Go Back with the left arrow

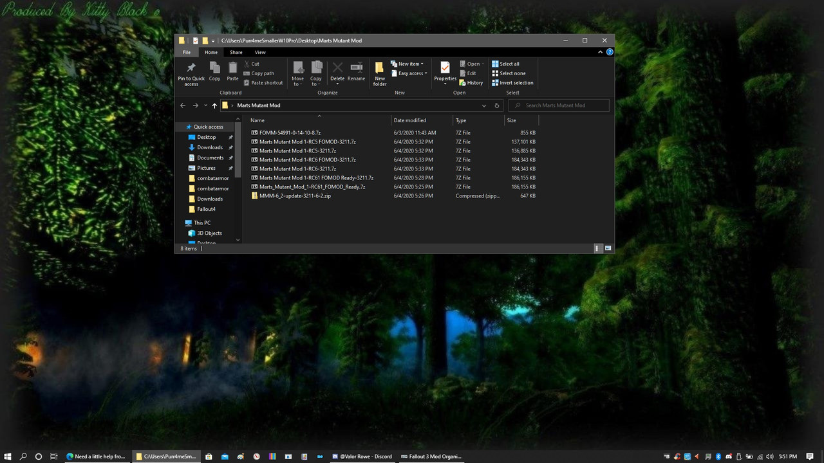pyautogui.click(x=183, y=105)
